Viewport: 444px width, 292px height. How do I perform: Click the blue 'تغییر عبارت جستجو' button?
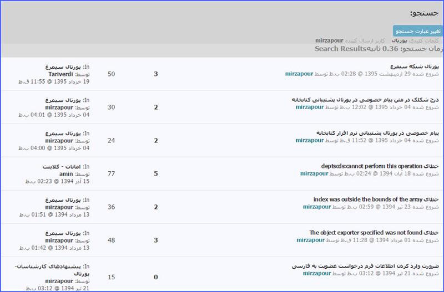point(417,31)
